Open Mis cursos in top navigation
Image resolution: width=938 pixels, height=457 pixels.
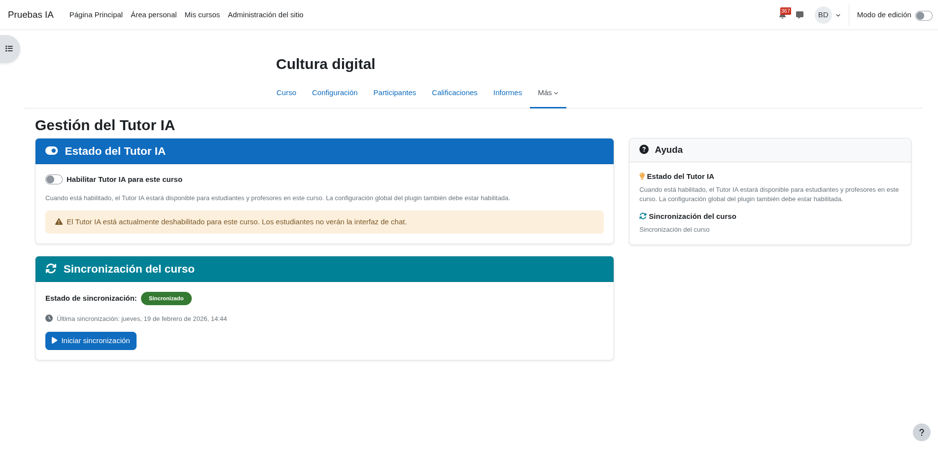[202, 15]
